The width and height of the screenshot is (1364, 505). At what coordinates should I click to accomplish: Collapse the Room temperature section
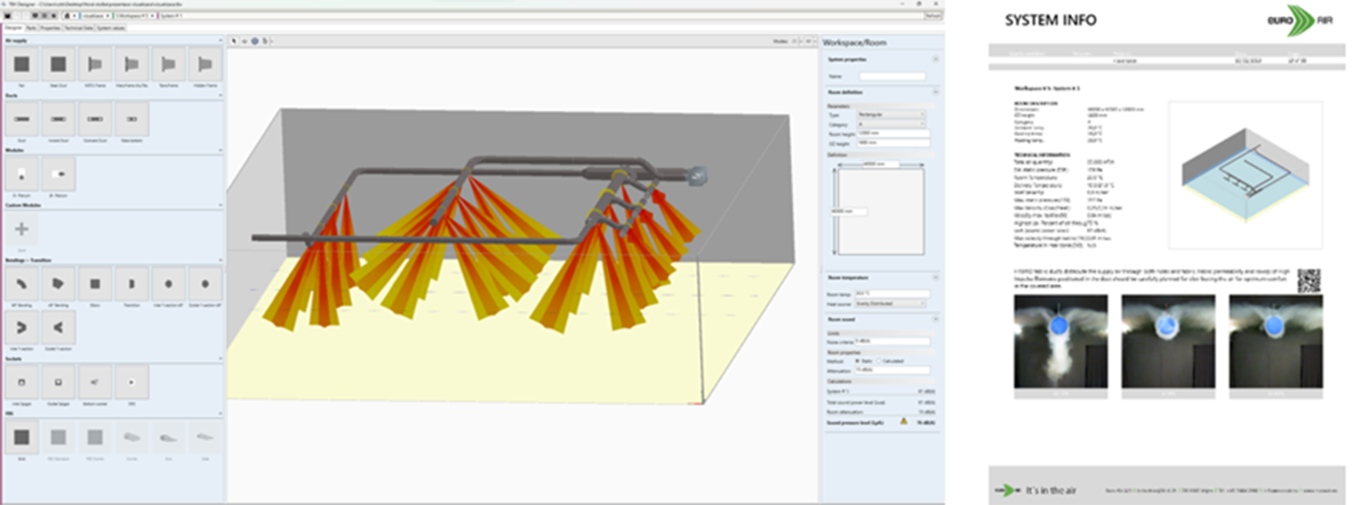(x=936, y=277)
